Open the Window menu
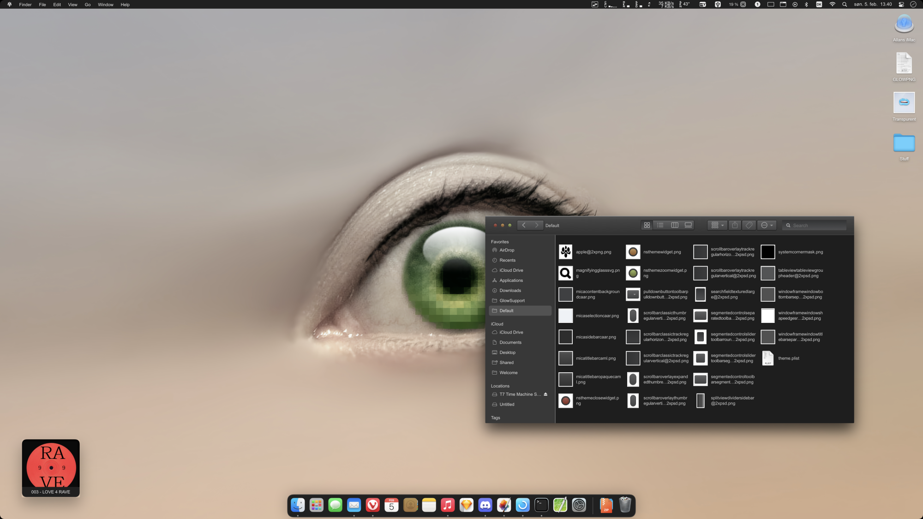The height and width of the screenshot is (519, 923). coord(106,5)
